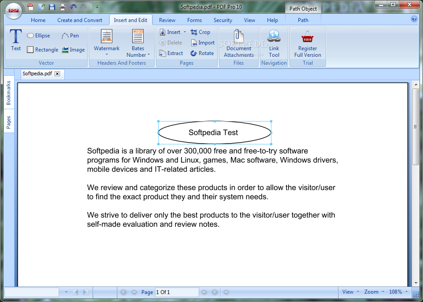The width and height of the screenshot is (423, 302).
Task: Extract pages from the document
Action: pos(171,53)
